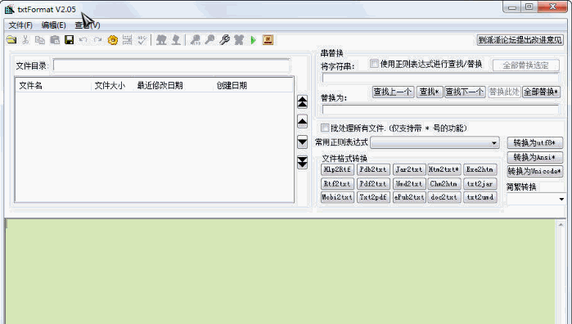Image resolution: width=572 pixels, height=324 pixels.
Task: Click the 到派派论坛提出改进意见 button
Action: pos(520,40)
